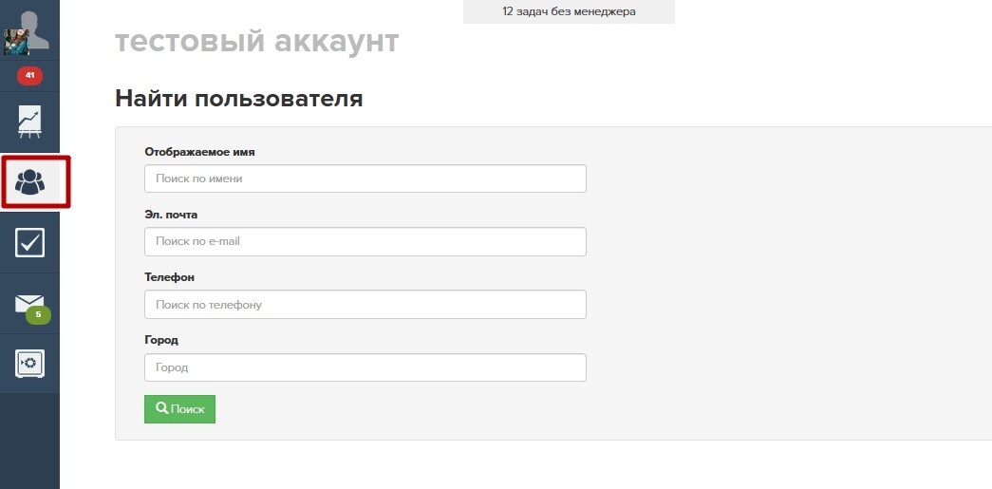This screenshot has width=992, height=489.
Task: Click the Город label text
Action: pos(161,340)
